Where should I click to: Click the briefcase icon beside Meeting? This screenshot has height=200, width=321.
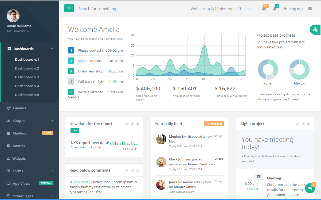click(259, 176)
